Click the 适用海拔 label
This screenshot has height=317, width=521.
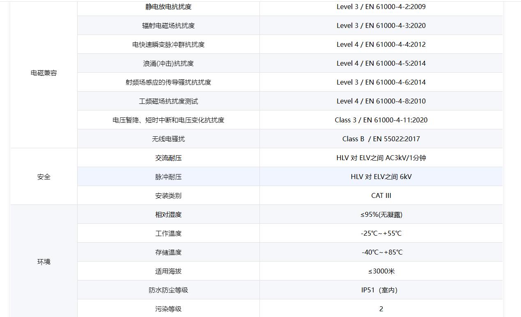click(x=168, y=271)
